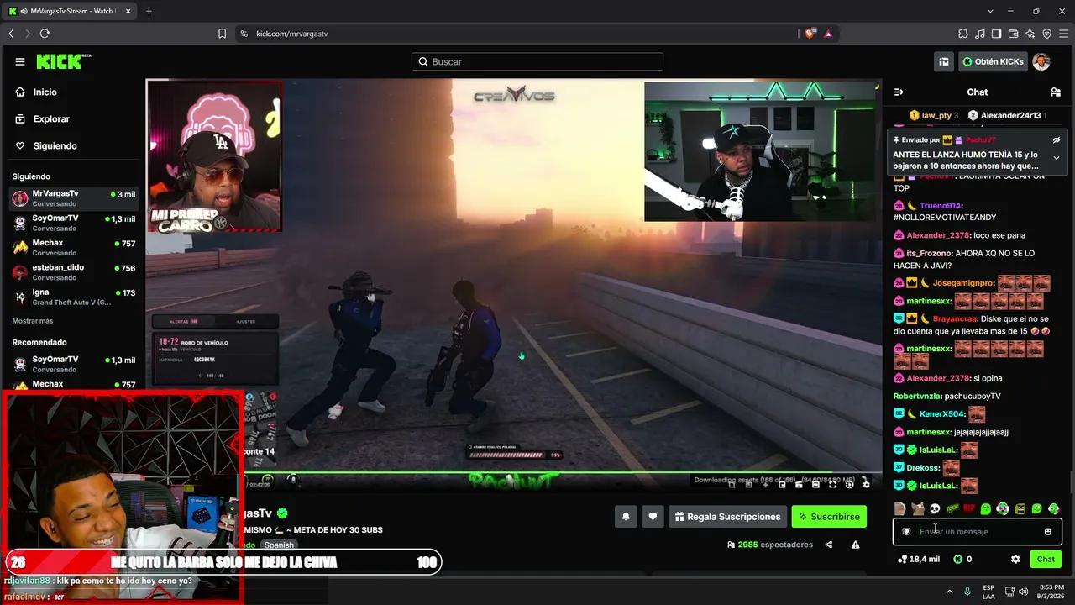This screenshot has width=1075, height=605.
Task: Open Brave Leo AI sparkle icon
Action: [1030, 34]
